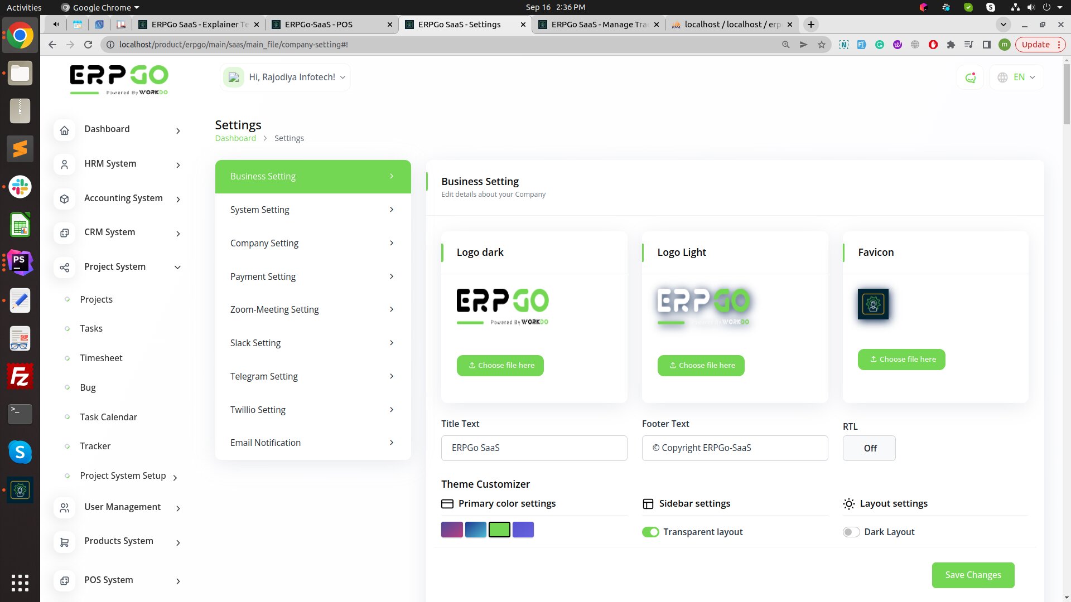Bookmark page with the star icon
1071x602 pixels.
tap(822, 45)
